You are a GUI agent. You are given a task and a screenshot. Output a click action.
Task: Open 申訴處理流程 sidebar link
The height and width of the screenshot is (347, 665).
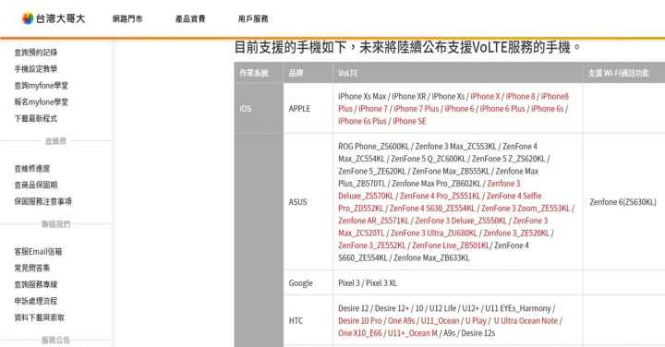pos(36,301)
